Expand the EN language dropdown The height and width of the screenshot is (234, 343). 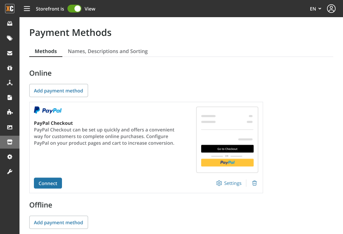click(315, 9)
